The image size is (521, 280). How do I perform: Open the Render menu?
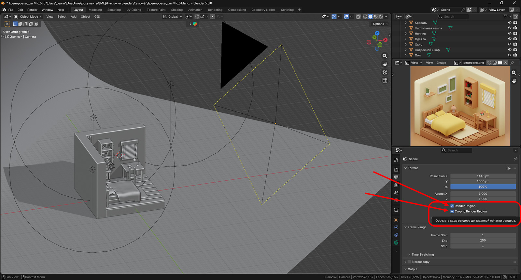(x=32, y=10)
